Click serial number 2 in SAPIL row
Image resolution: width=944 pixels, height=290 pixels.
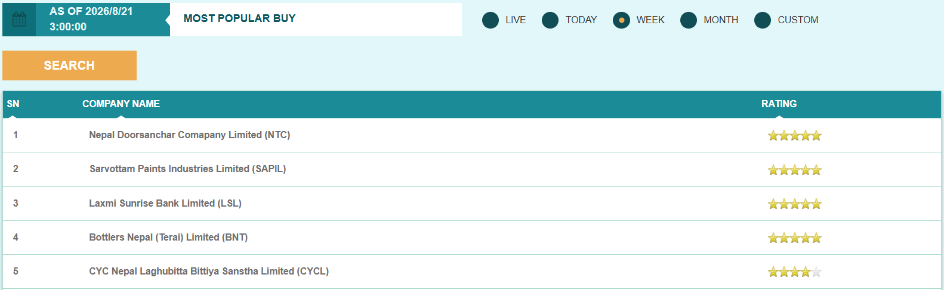pos(16,169)
